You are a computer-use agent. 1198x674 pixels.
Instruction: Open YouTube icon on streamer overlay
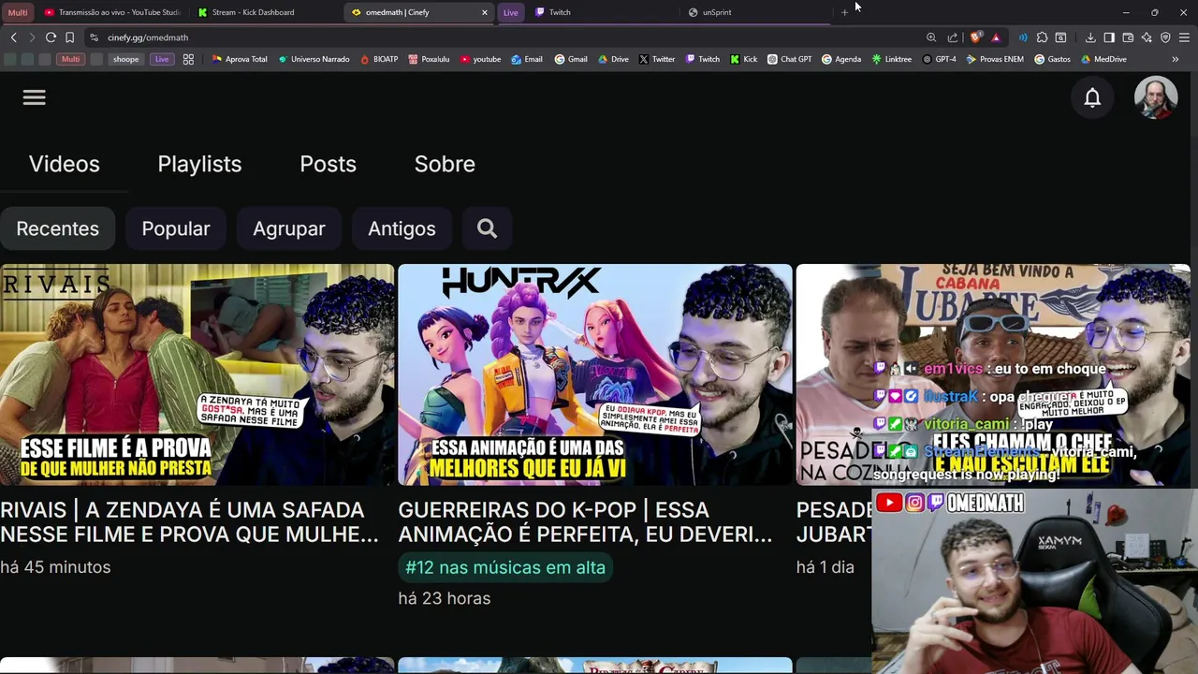[889, 504]
